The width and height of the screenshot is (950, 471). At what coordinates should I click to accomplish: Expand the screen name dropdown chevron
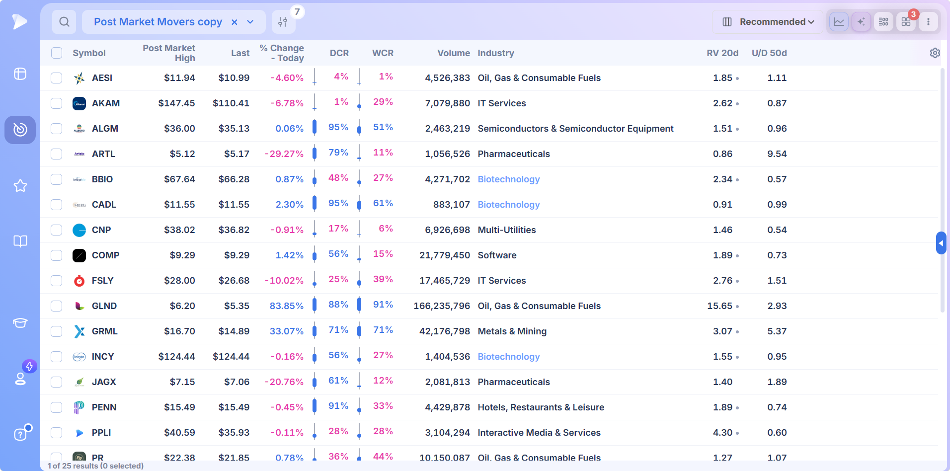[x=250, y=22]
